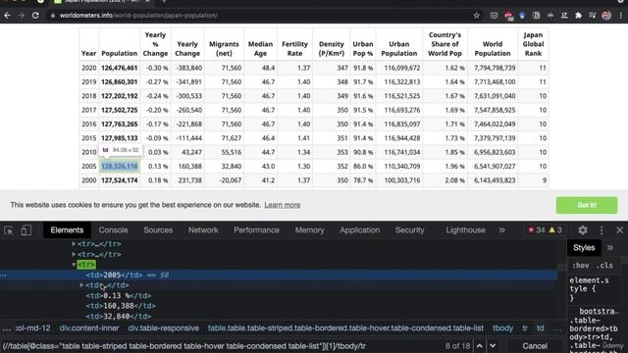Toggle the .cls class editor button

click(604, 266)
